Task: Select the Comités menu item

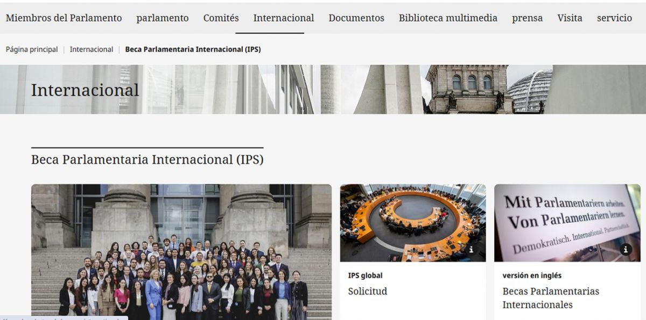Action: 221,18
